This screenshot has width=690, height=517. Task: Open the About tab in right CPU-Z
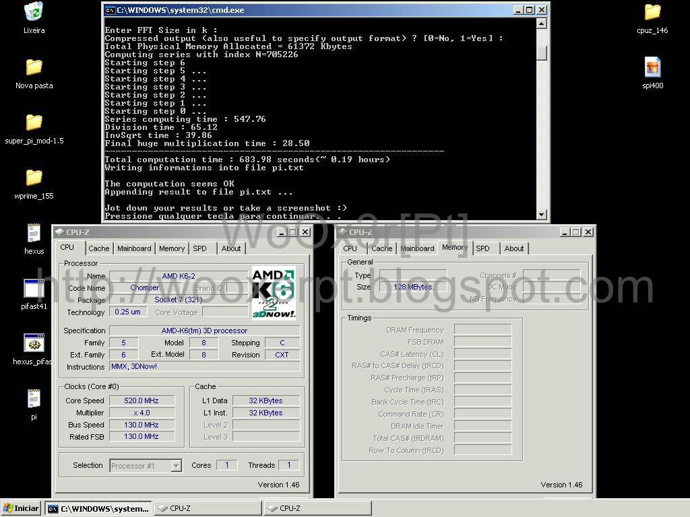[514, 248]
